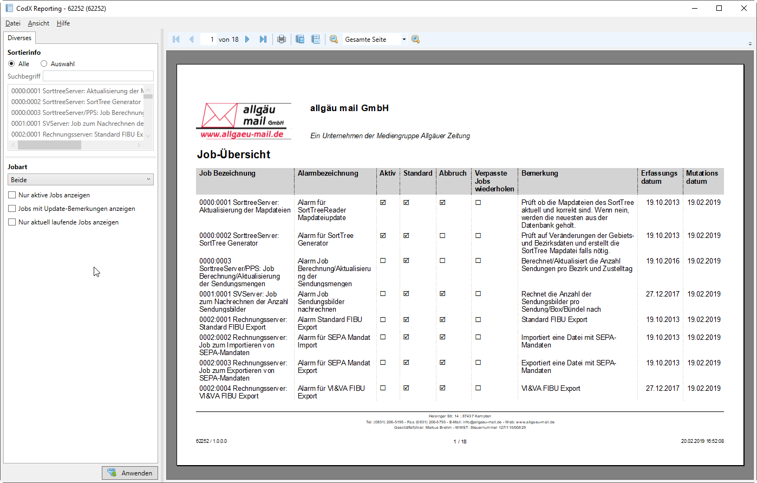Click the Alarm für SEPA Mandat Import cell
The width and height of the screenshot is (757, 483).
334,341
